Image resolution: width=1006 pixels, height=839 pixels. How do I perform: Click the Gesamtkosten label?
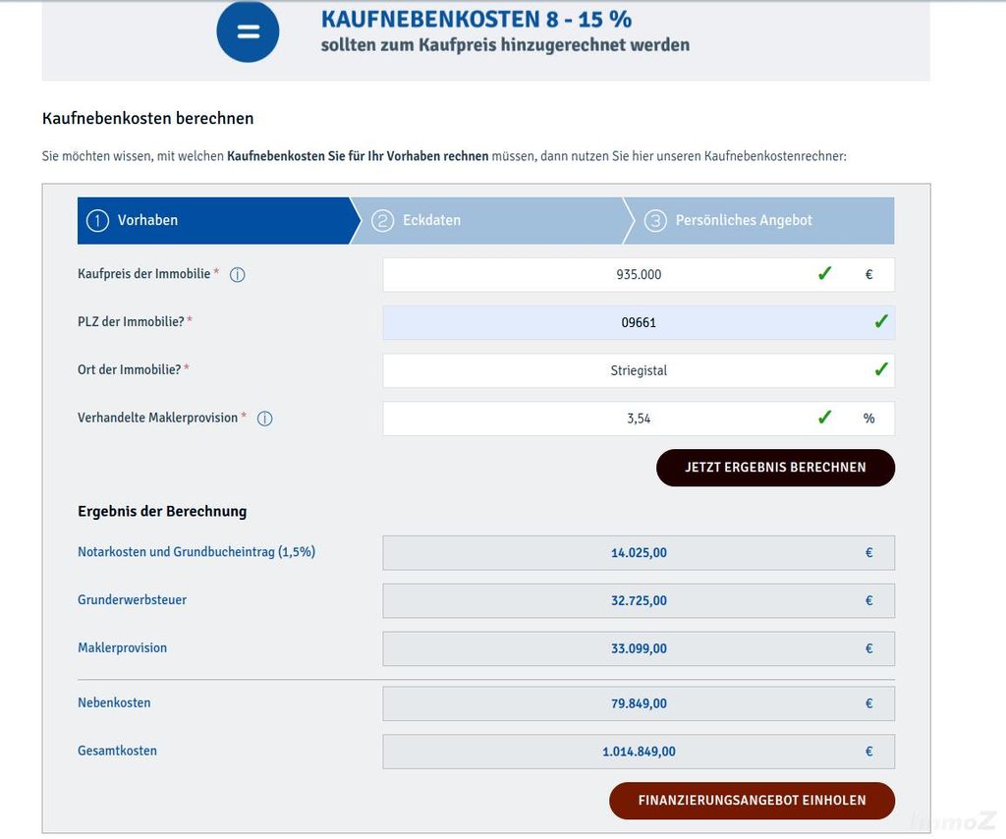(x=118, y=751)
